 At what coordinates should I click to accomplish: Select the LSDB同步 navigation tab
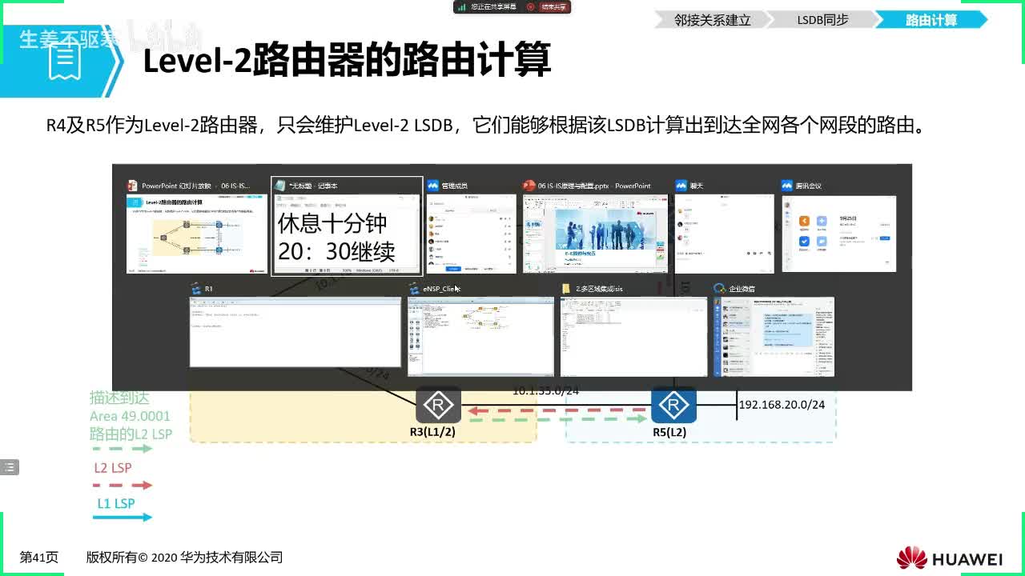click(x=822, y=20)
